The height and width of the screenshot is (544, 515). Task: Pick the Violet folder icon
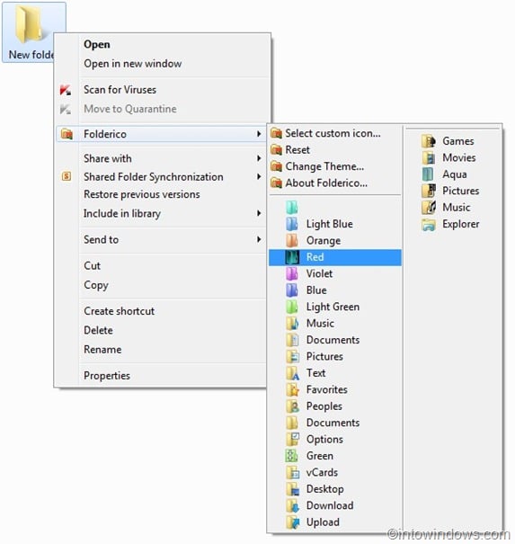point(292,273)
